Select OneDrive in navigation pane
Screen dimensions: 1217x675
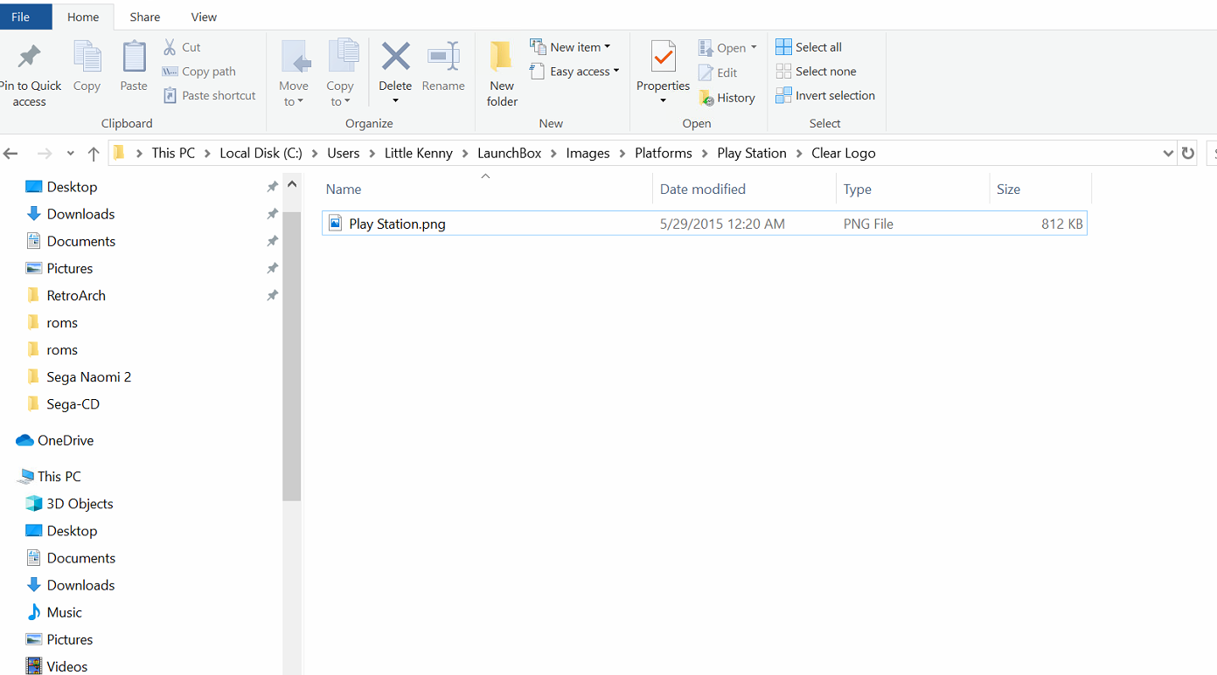tap(66, 440)
